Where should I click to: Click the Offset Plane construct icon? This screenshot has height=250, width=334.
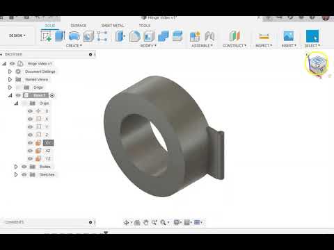tap(234, 36)
